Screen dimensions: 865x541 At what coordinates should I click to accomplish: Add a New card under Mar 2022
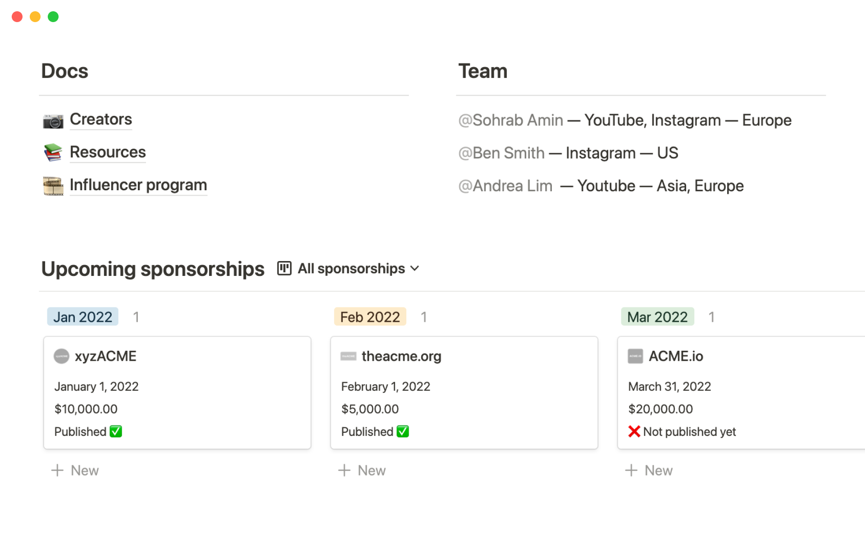click(649, 470)
